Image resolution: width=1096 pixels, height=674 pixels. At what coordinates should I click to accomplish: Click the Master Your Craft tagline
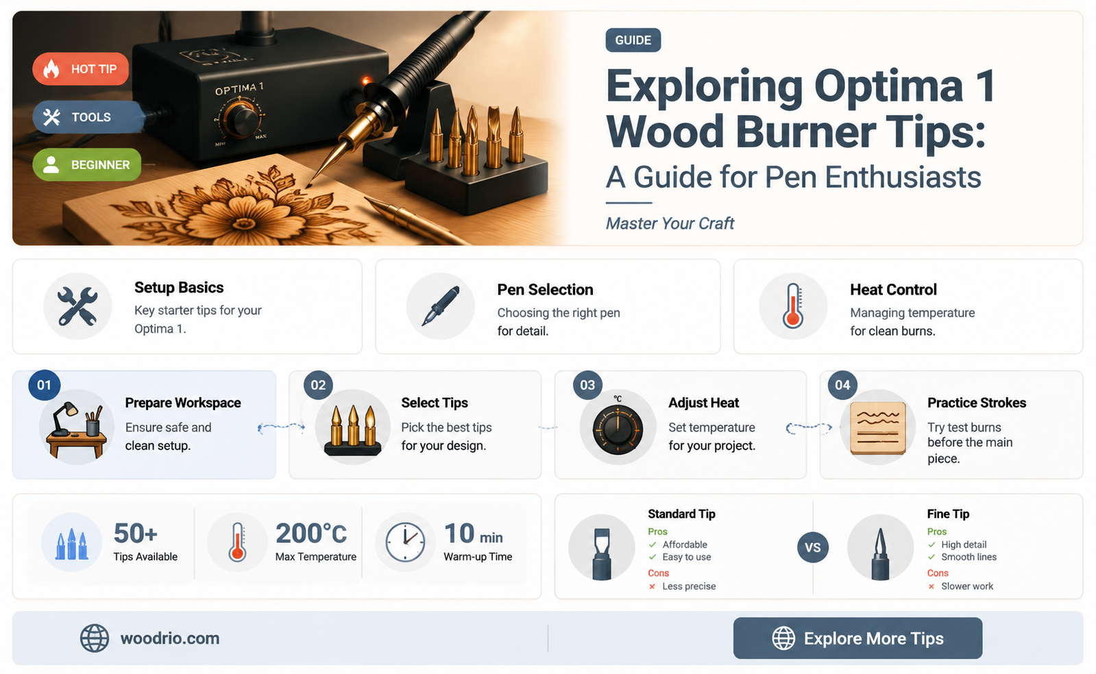point(670,223)
